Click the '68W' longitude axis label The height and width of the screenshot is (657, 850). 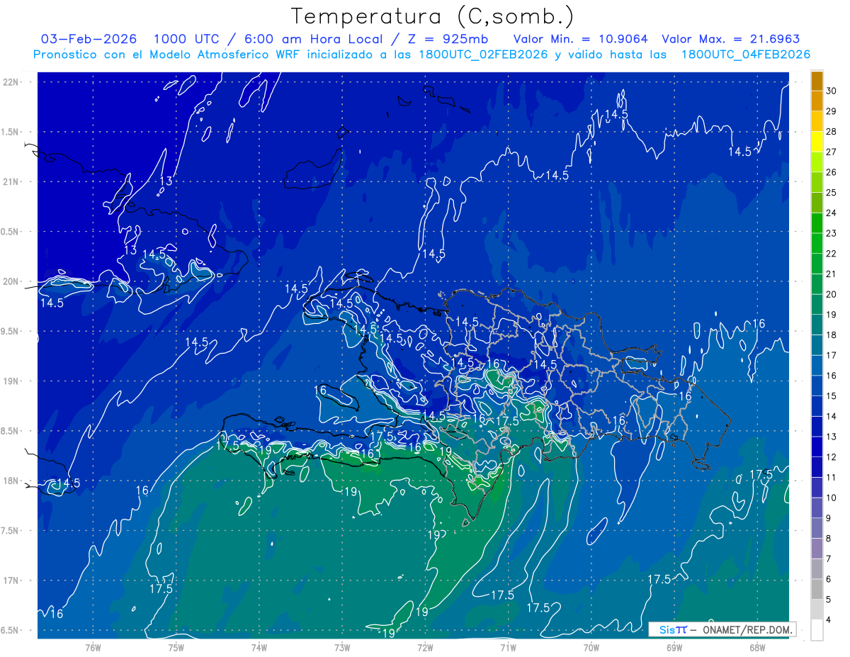click(757, 647)
